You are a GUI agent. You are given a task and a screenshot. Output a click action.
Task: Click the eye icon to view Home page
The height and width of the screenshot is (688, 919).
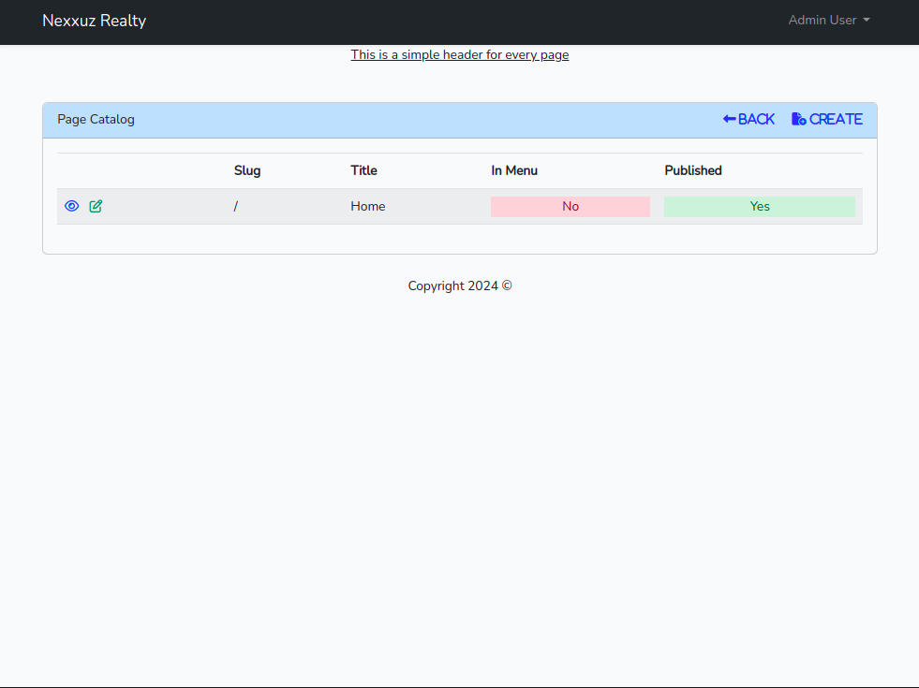(71, 206)
